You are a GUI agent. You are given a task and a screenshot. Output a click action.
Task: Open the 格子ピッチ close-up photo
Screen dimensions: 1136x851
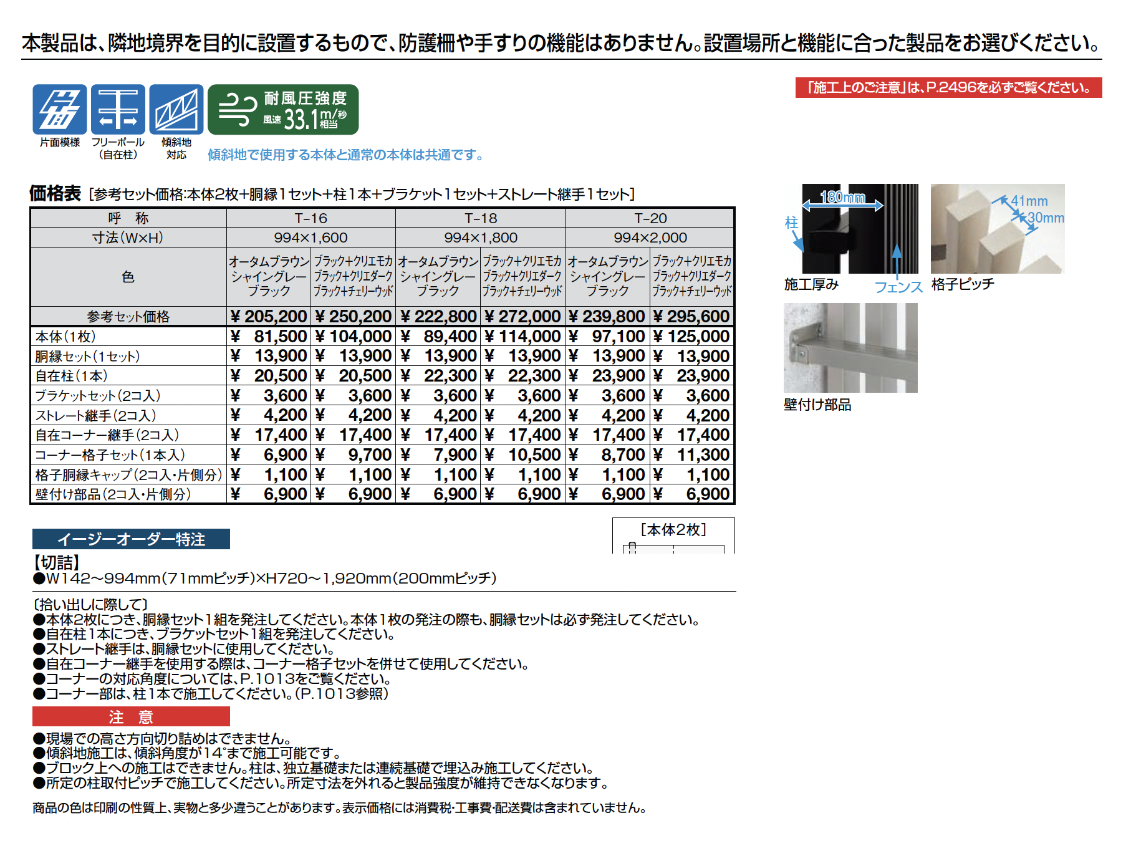tap(997, 229)
